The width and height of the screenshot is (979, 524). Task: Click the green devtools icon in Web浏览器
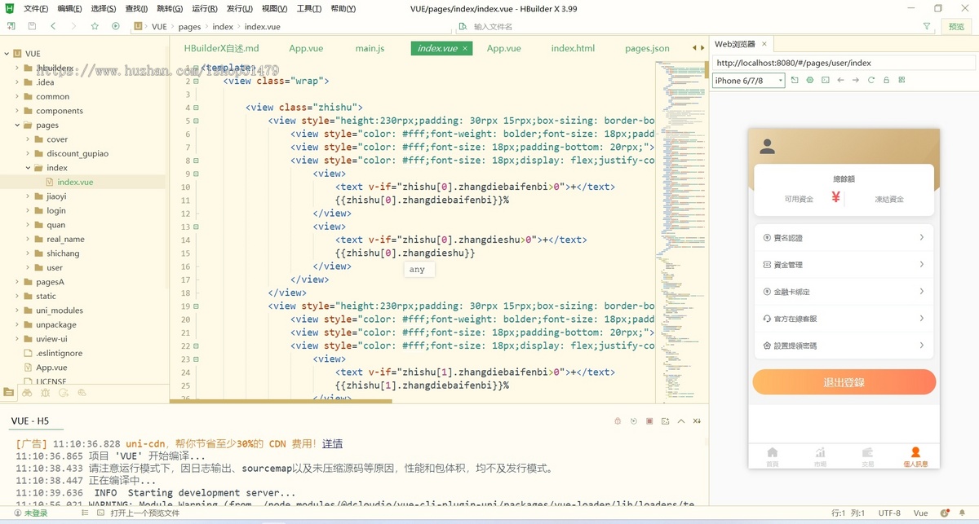tap(810, 80)
